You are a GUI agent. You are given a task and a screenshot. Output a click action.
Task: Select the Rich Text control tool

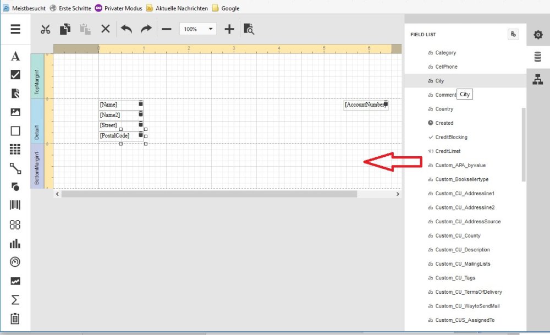point(15,94)
